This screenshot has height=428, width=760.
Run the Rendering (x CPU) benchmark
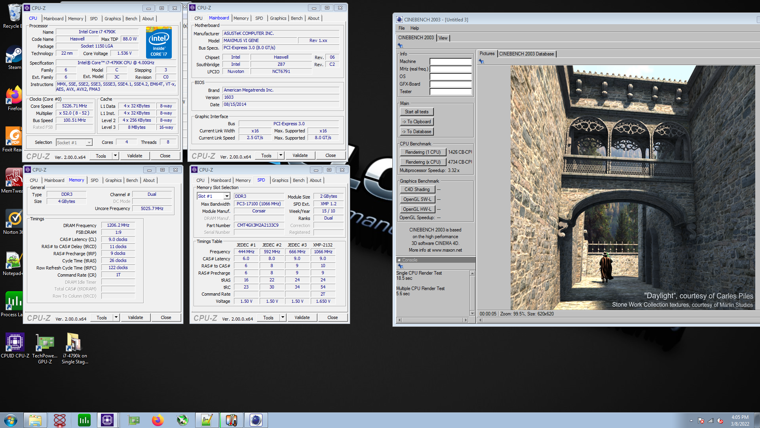pos(423,162)
